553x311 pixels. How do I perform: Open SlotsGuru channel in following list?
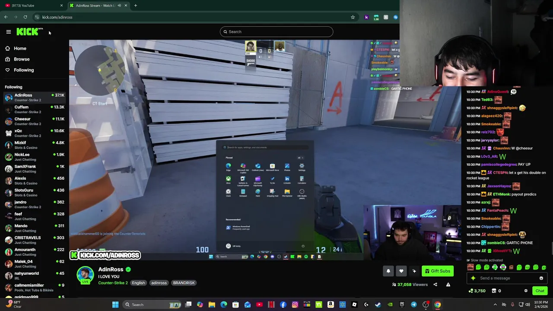tap(35, 193)
